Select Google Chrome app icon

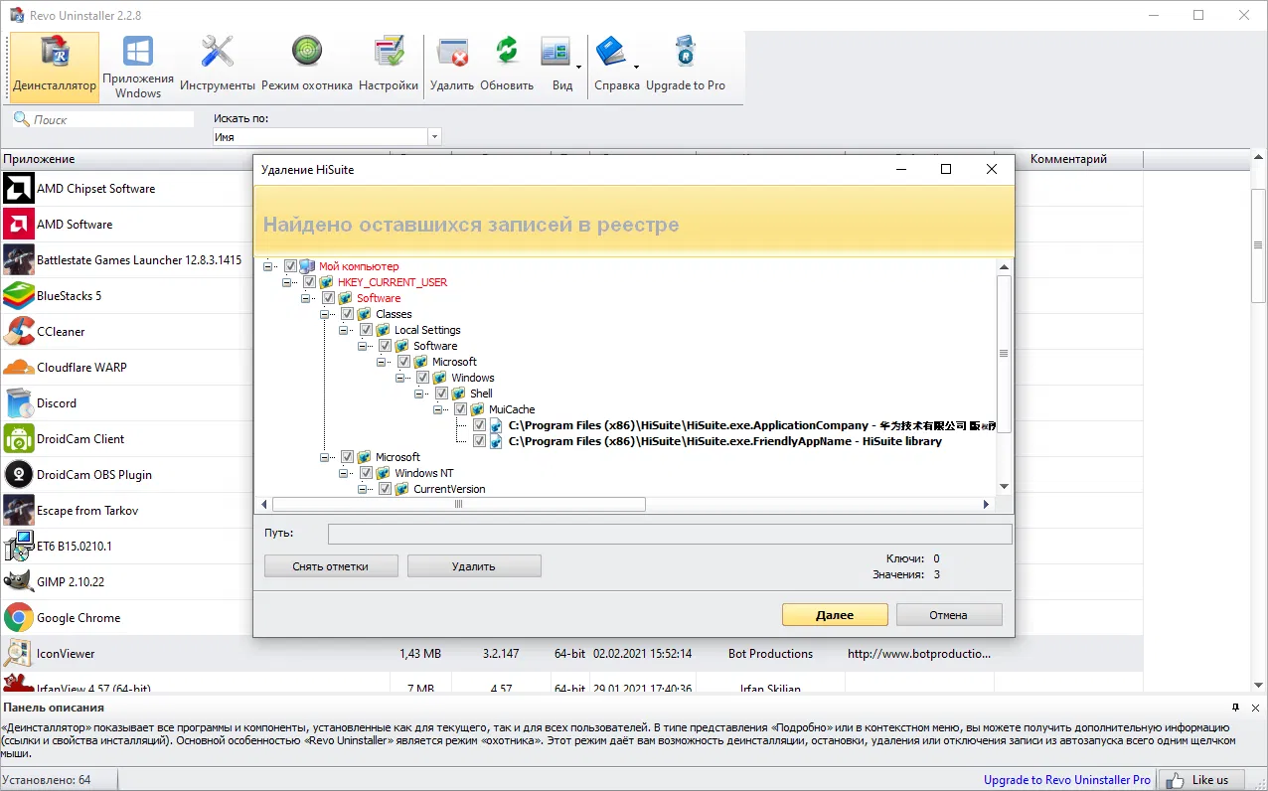click(19, 618)
